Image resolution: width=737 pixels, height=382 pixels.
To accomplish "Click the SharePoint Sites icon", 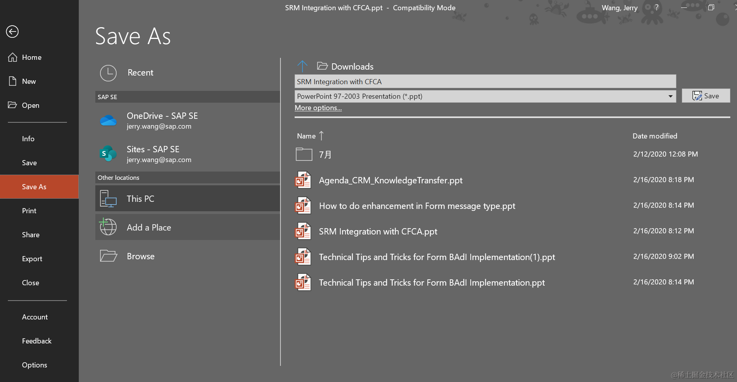I will [108, 154].
